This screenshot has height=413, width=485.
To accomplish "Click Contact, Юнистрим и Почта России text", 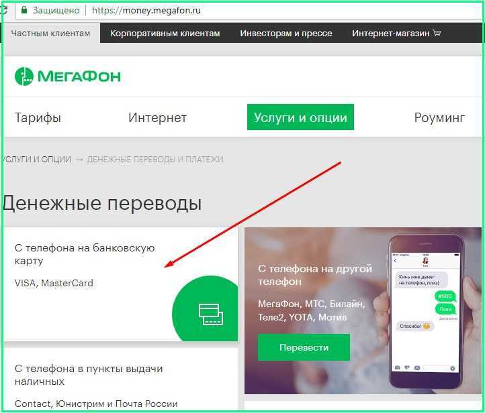I will 96,404.
